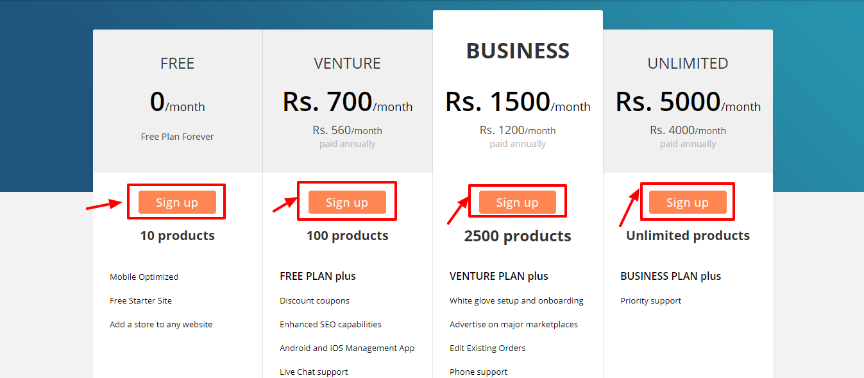Select White glove setup and onboarding
This screenshot has width=864, height=378.
tap(516, 300)
